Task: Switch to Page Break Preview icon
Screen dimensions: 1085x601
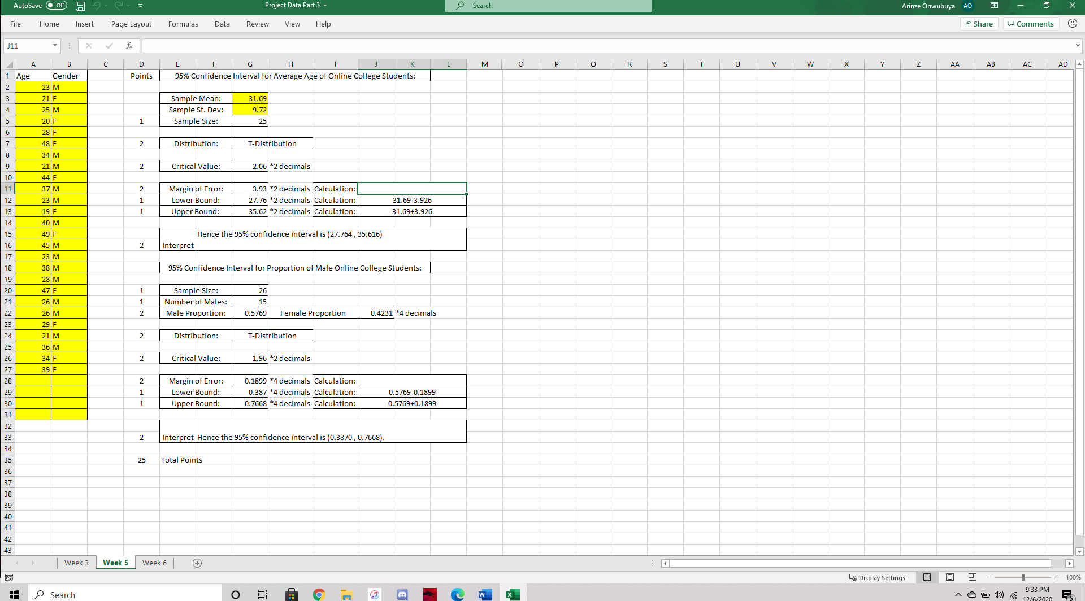Action: click(973, 577)
